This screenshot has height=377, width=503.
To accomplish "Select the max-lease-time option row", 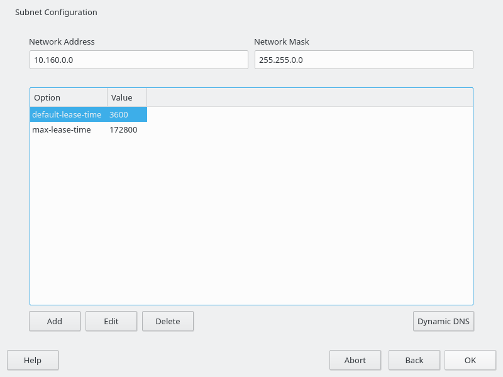I will tap(89, 129).
